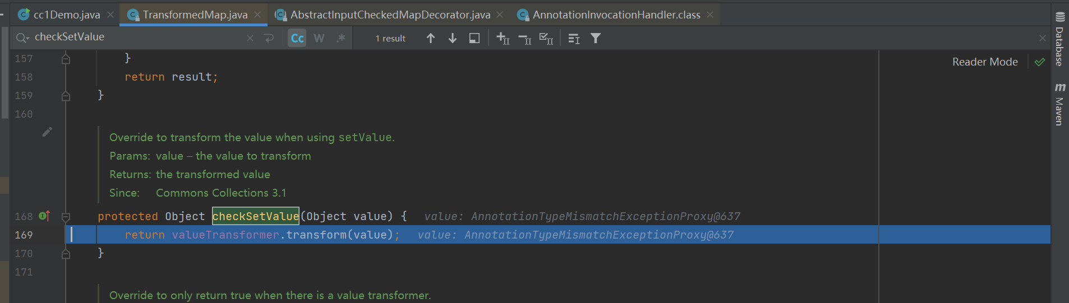Insert new line in search field
The image size is (1069, 303).
269,38
